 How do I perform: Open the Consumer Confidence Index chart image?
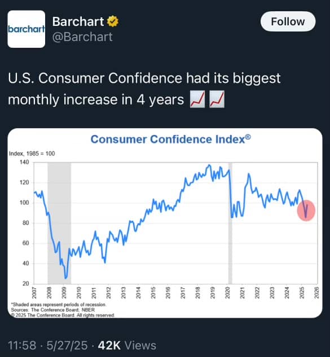coord(165,223)
